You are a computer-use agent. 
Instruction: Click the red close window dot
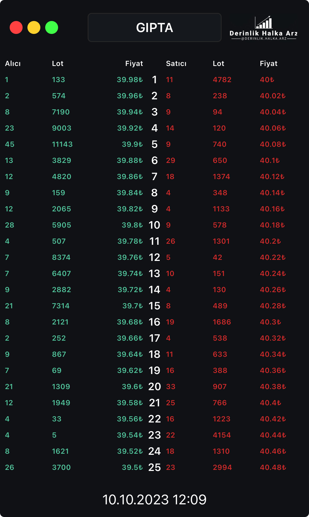point(16,27)
